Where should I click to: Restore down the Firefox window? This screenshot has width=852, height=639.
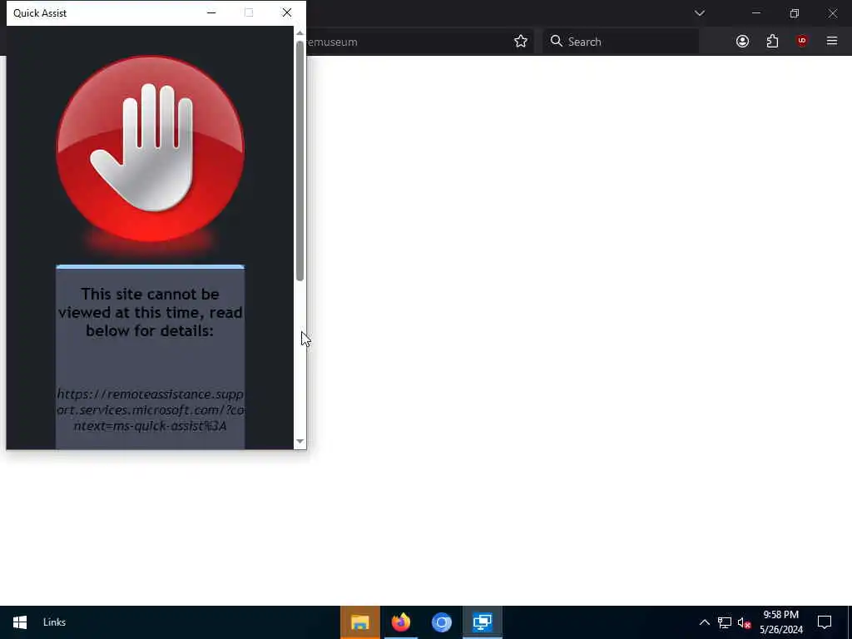point(795,13)
